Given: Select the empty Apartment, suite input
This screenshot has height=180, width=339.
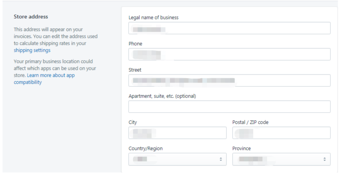Looking at the screenshot, I should tap(229, 107).
